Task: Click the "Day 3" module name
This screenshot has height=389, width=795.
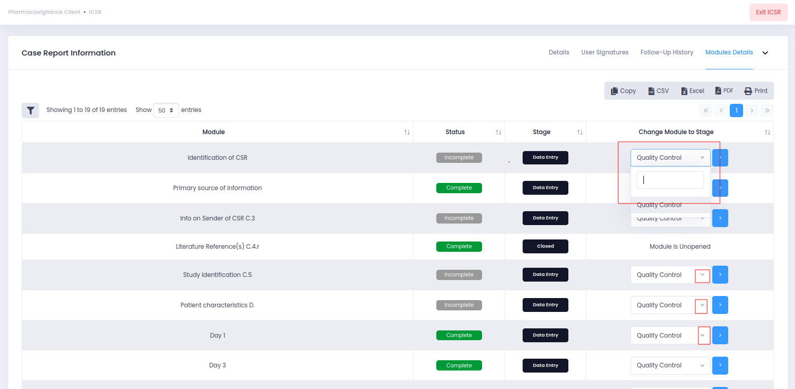Action: [217, 365]
